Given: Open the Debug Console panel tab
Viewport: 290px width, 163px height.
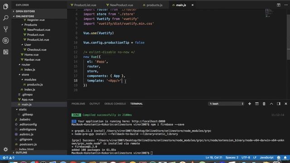Looking at the screenshot, I should 115,104.
